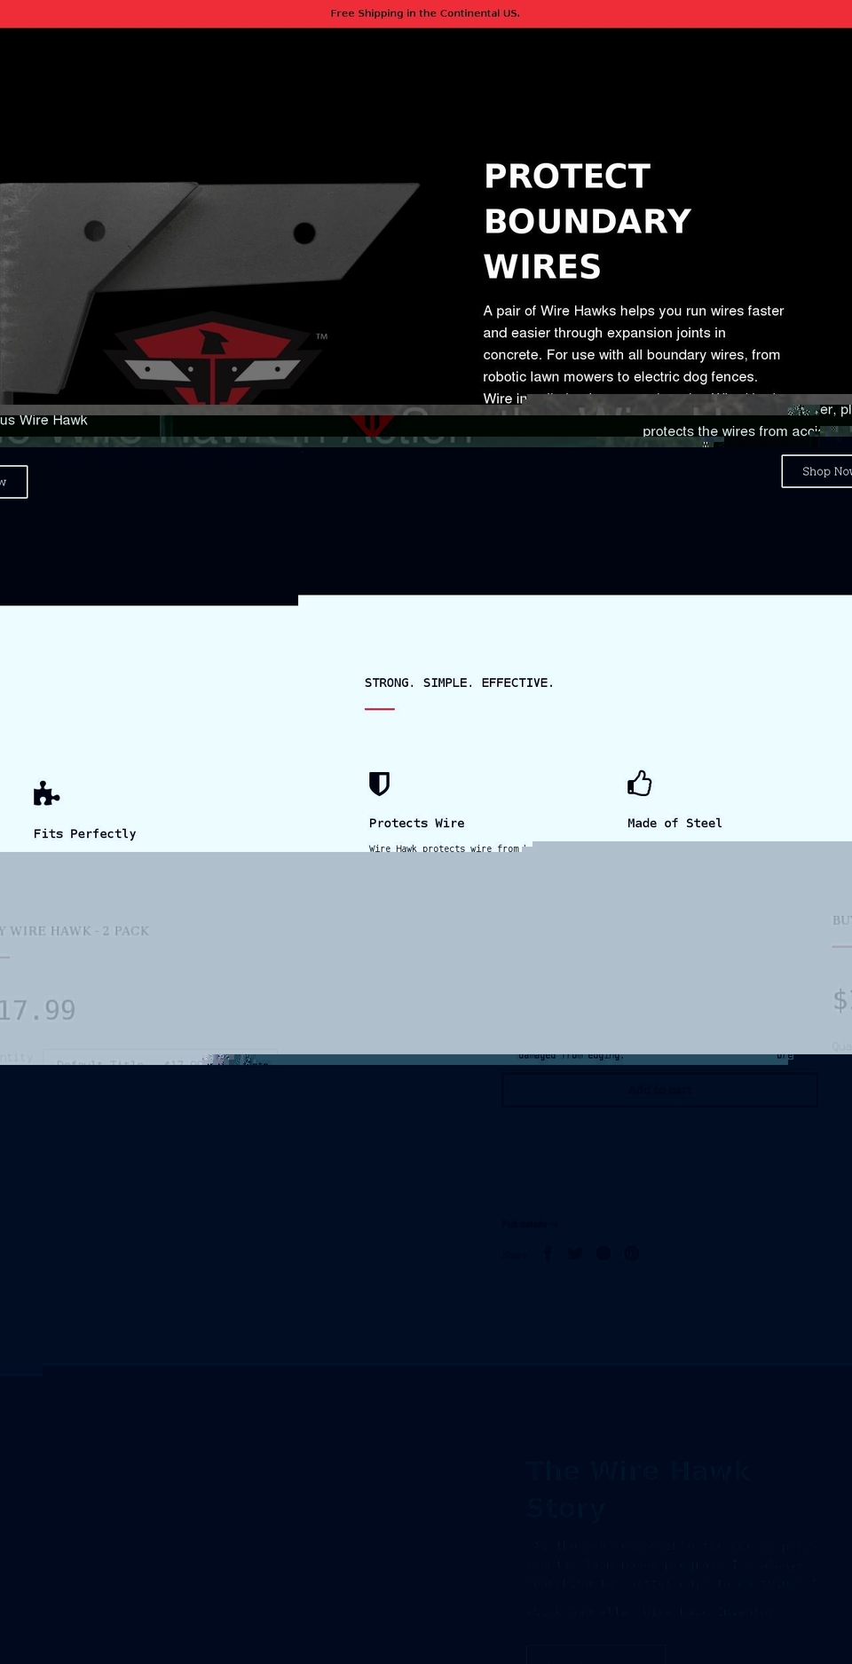This screenshot has width=852, height=1664.
Task: Click the Fits Perfectly heading
Action: [85, 833]
